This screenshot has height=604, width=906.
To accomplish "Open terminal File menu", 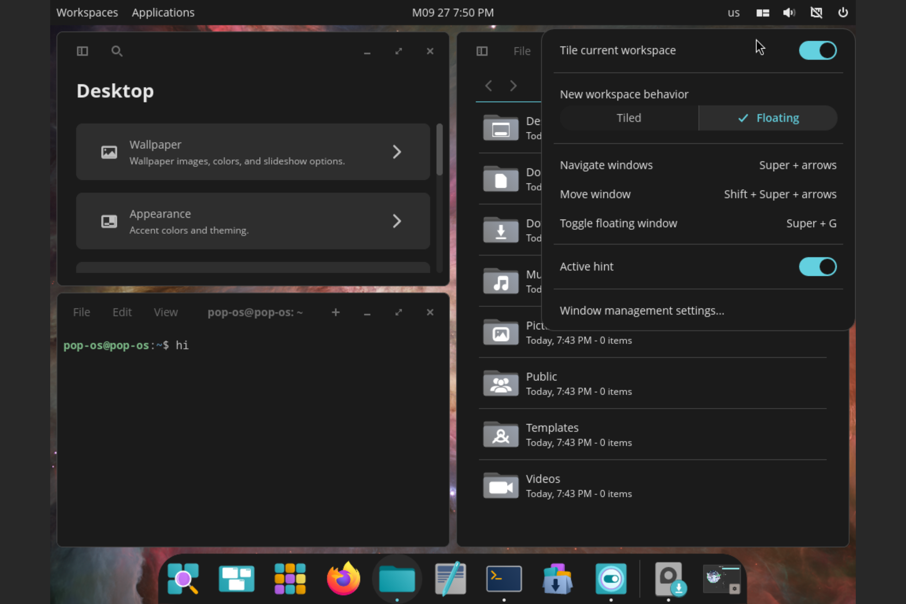I will coord(81,312).
